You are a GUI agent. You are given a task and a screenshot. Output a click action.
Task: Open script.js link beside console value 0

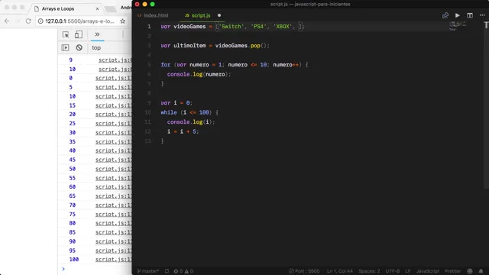114,78
